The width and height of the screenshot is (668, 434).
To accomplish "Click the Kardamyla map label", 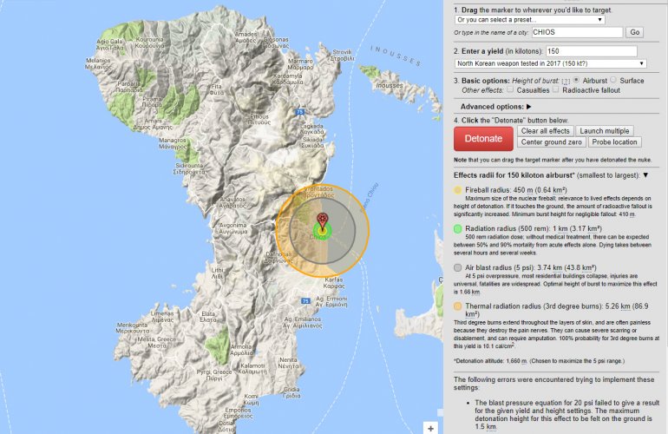I will (x=287, y=79).
